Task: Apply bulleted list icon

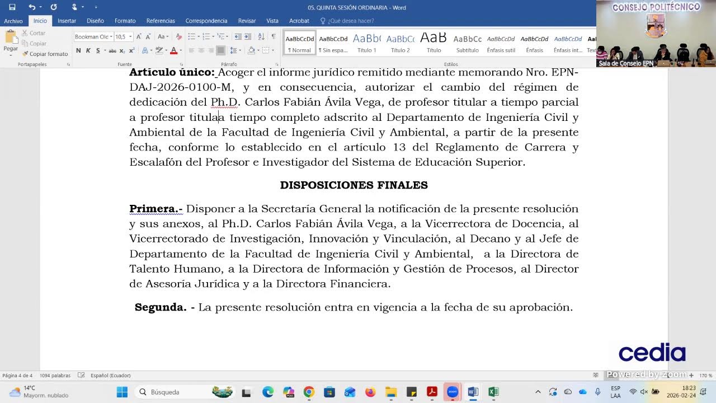Action: click(191, 37)
